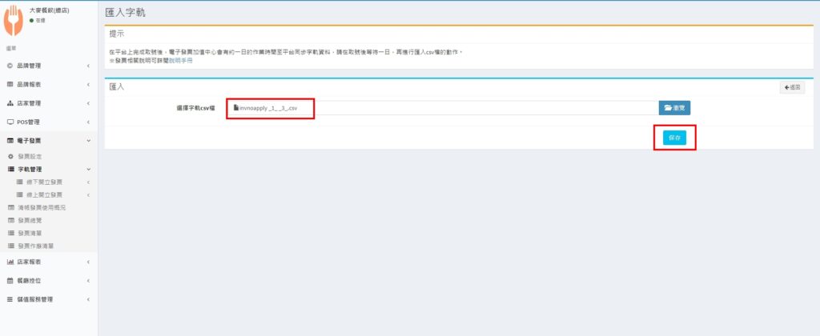The image size is (820, 336).
Task: Click the blue 保存 save button
Action: point(674,138)
